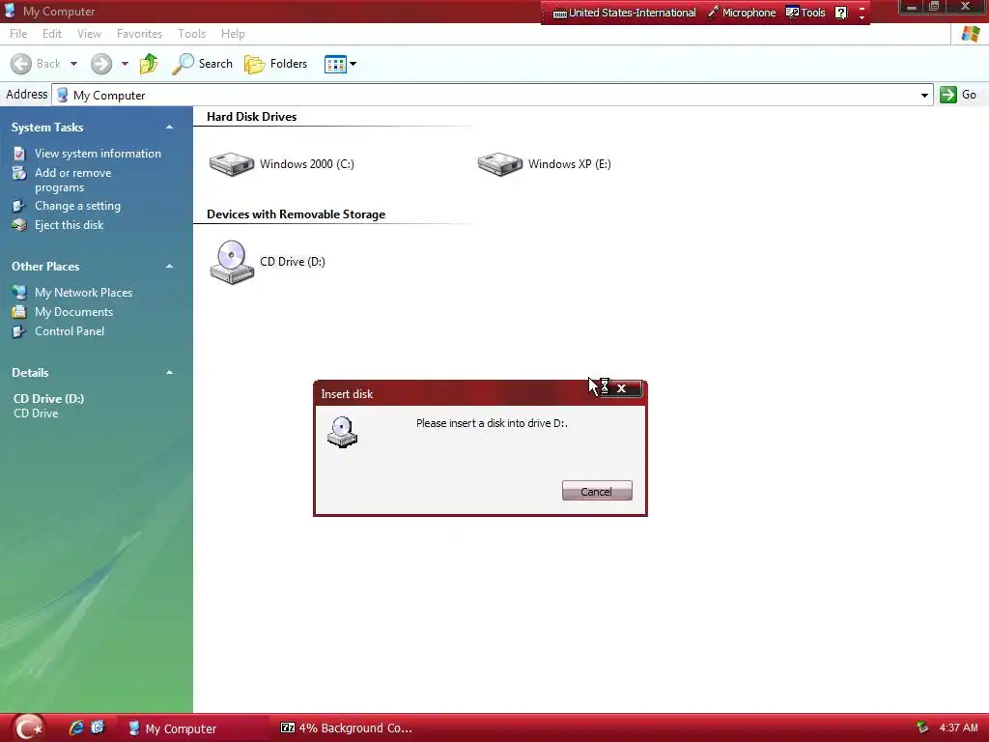Click Change a setting link
The image size is (989, 742).
point(77,206)
